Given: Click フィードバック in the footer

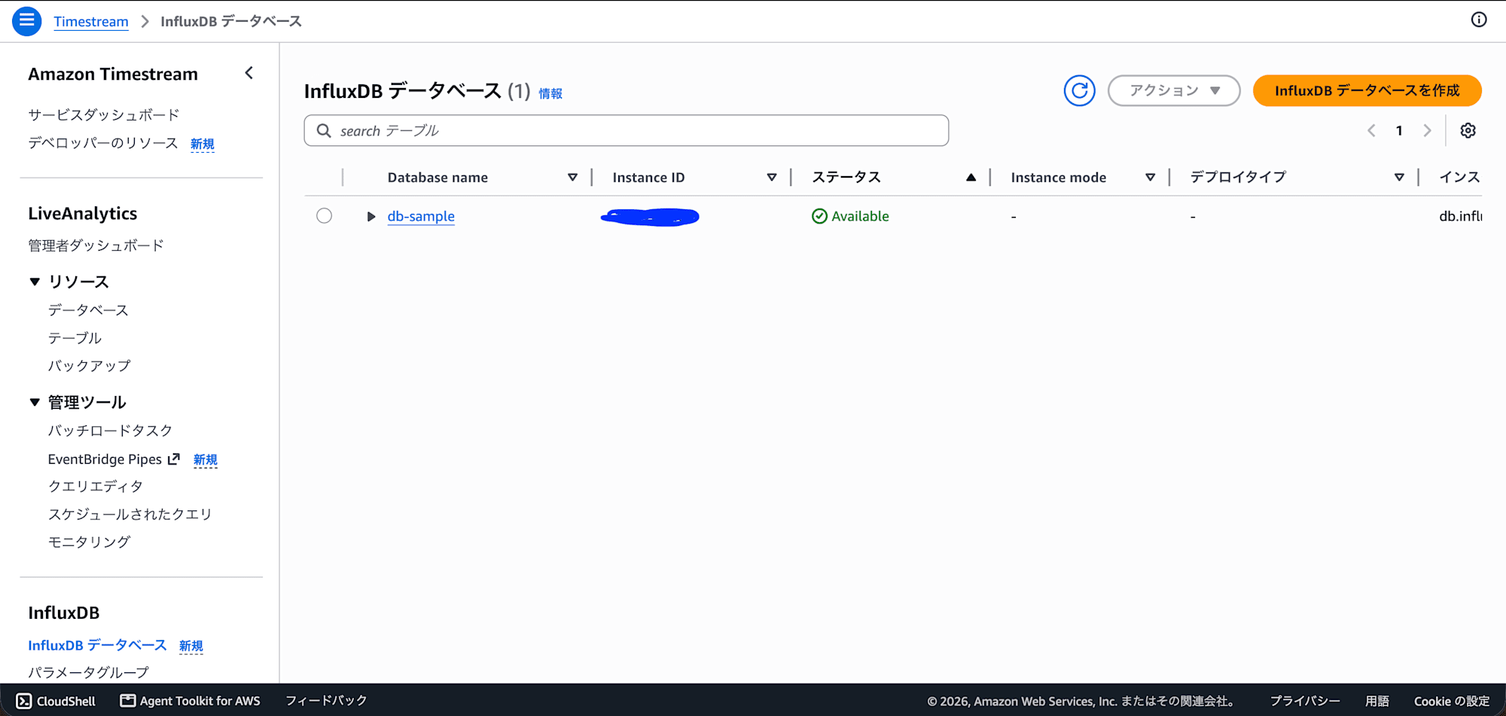Looking at the screenshot, I should 326,701.
